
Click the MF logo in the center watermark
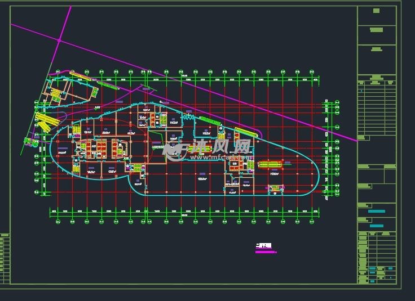pos(175,149)
